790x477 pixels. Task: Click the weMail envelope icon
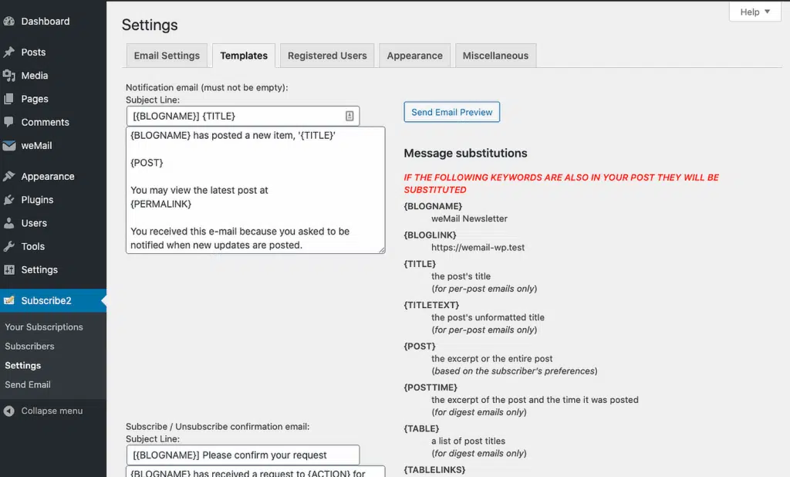pos(9,146)
